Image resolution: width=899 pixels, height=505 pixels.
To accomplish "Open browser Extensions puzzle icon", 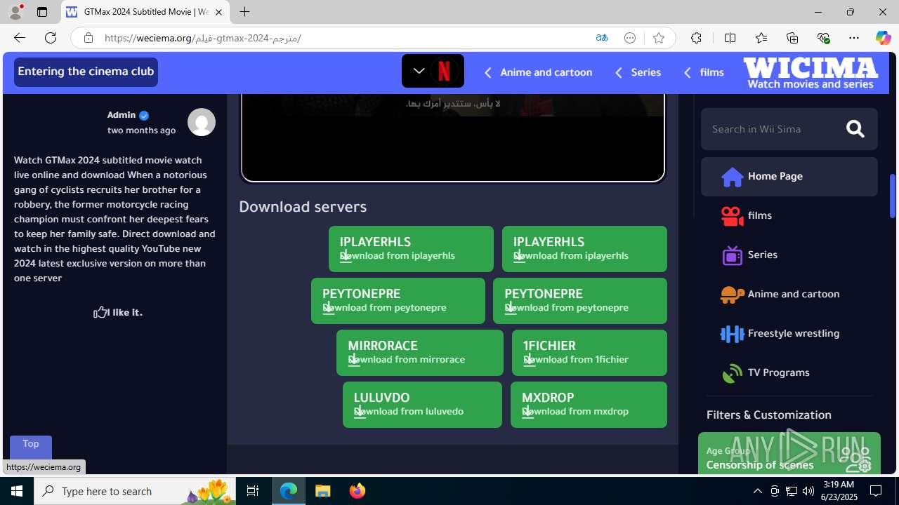I will click(x=696, y=38).
